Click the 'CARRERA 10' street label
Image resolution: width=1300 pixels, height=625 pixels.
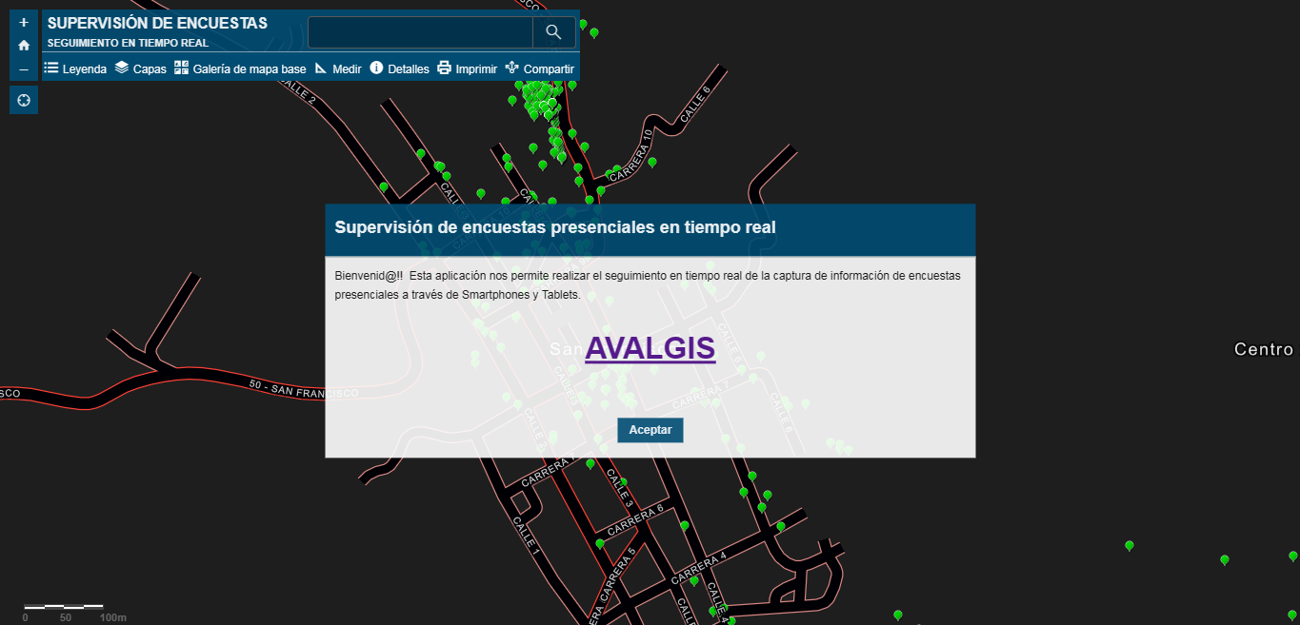(630, 155)
